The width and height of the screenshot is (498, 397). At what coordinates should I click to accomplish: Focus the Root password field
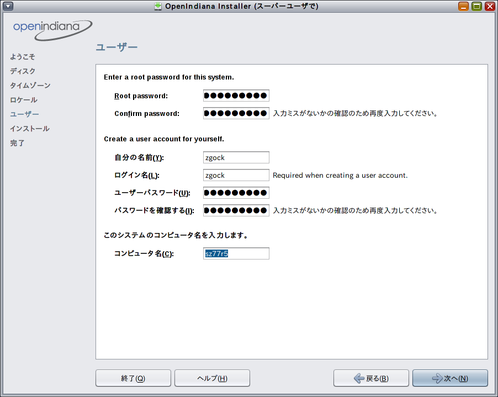[236, 96]
